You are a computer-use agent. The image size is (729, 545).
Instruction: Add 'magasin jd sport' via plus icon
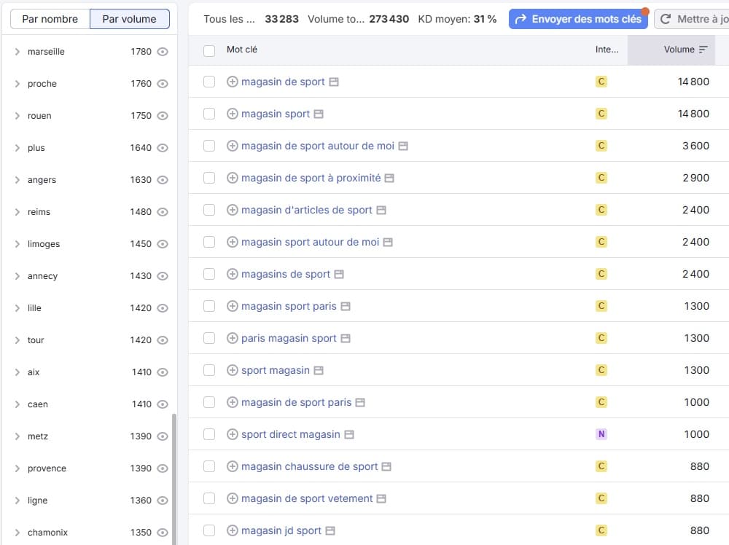[x=233, y=530]
